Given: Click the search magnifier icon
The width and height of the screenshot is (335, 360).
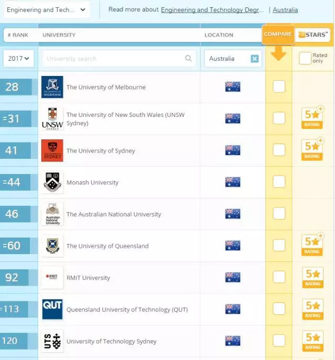Looking at the screenshot, I should (188, 58).
